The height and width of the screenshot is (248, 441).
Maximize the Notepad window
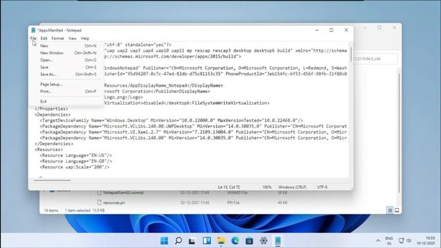(x=331, y=30)
